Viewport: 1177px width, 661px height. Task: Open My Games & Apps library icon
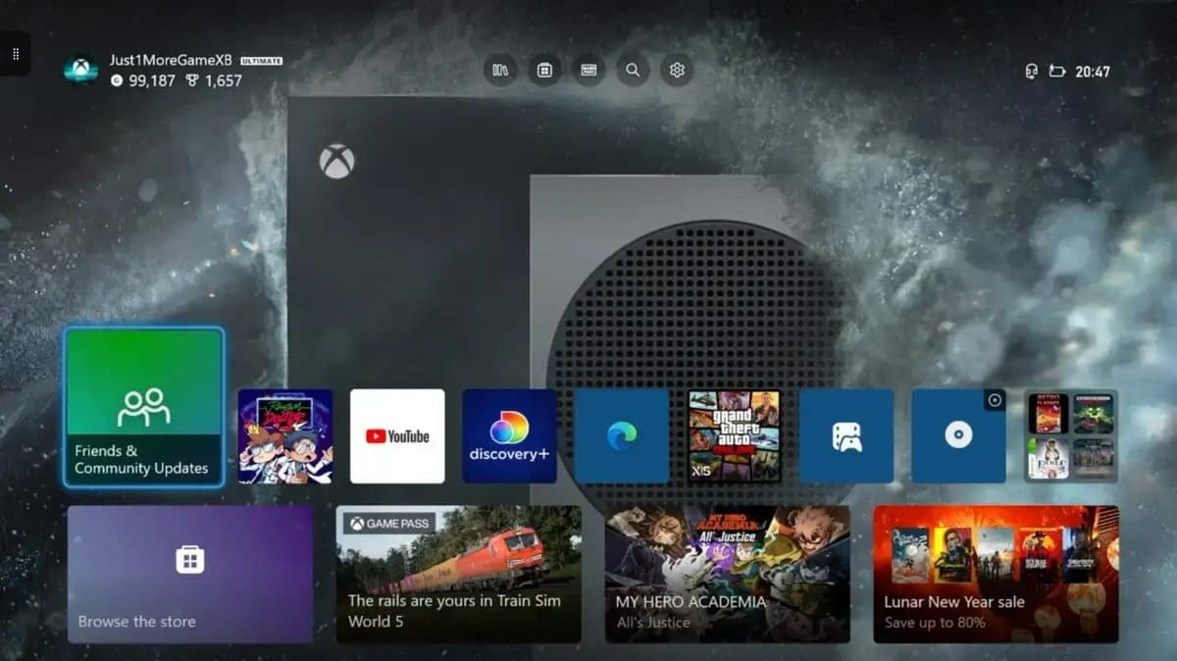[x=500, y=70]
